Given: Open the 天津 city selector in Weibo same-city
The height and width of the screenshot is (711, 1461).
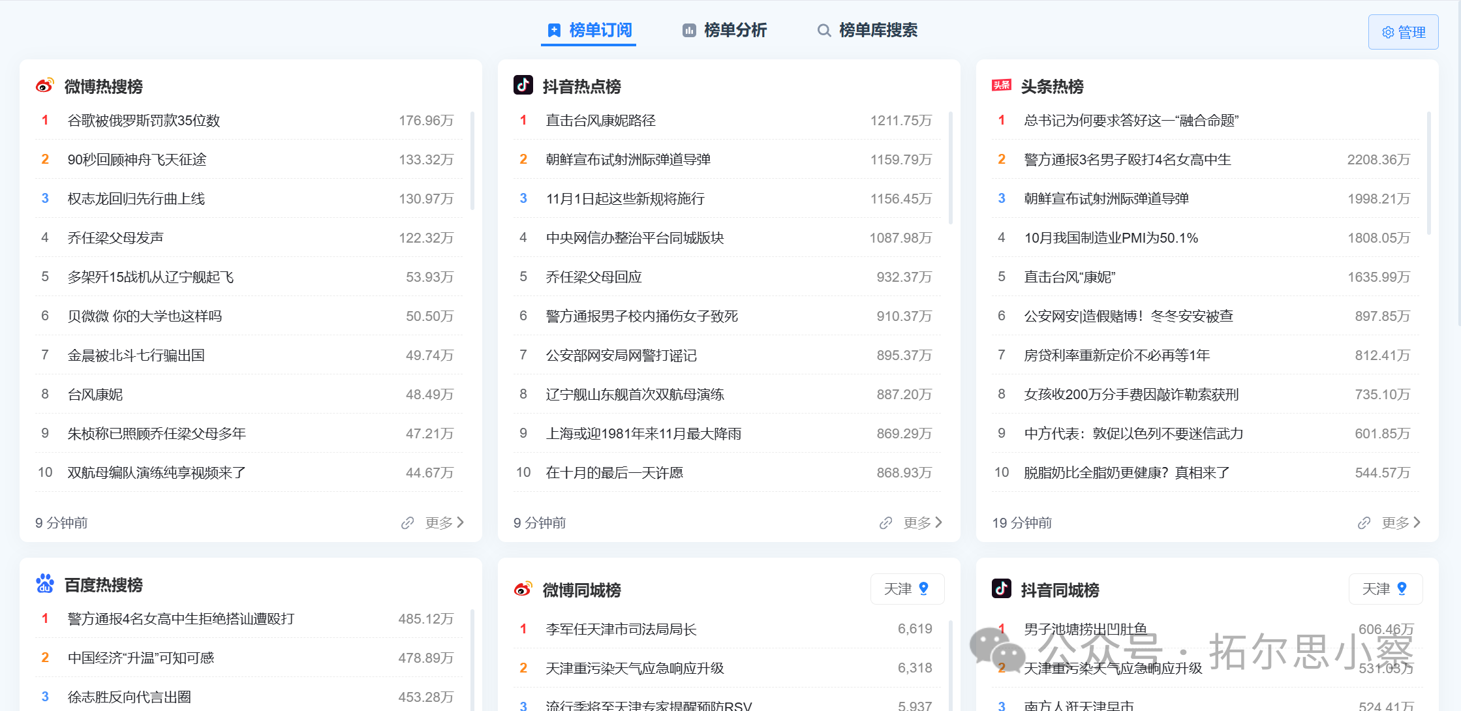Looking at the screenshot, I should point(907,589).
